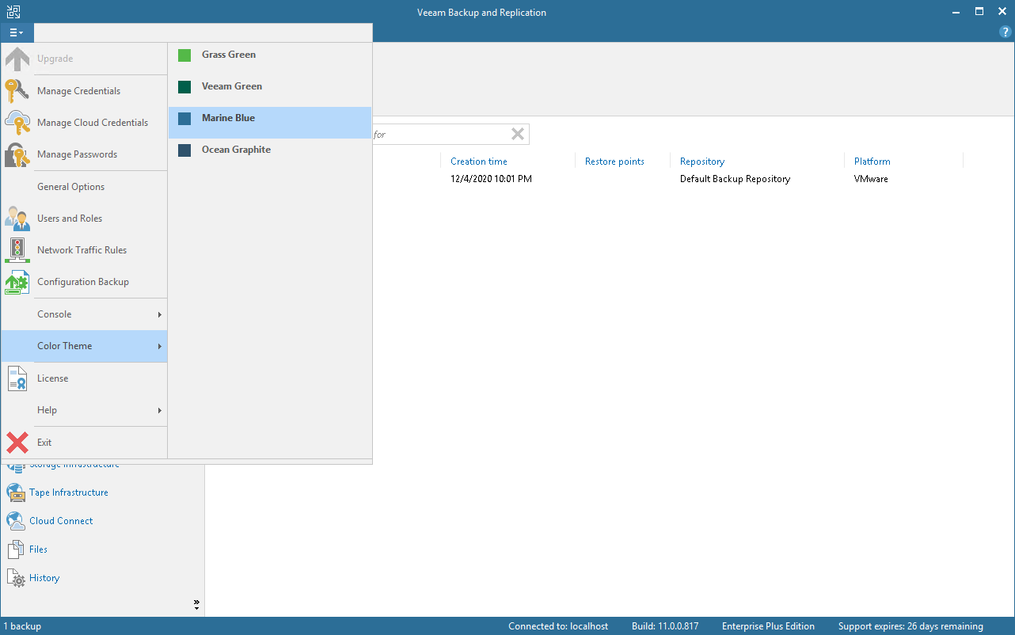Choose the Veeam Green theme label

[232, 86]
